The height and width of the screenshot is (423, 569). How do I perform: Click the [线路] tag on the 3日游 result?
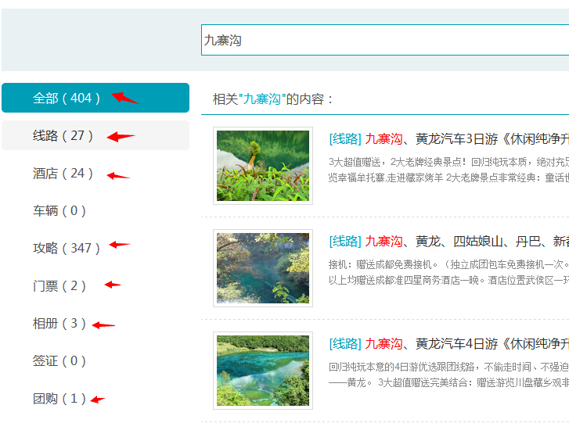(x=345, y=139)
